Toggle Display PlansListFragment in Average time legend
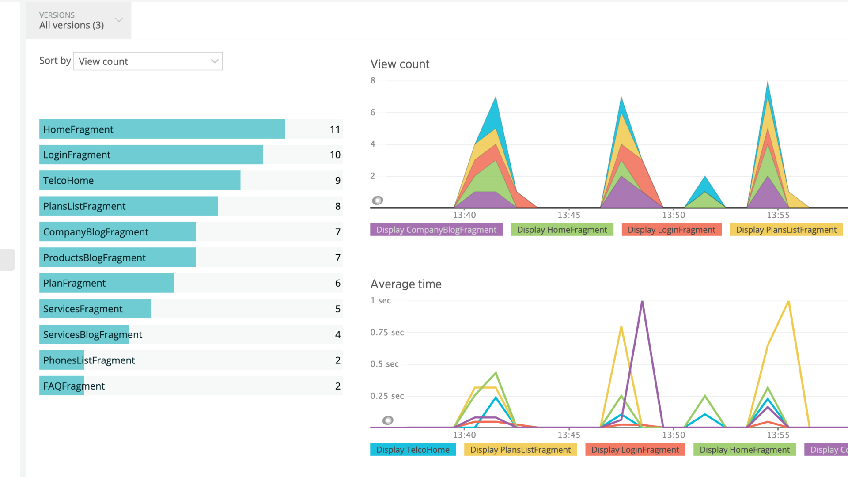 [520, 450]
